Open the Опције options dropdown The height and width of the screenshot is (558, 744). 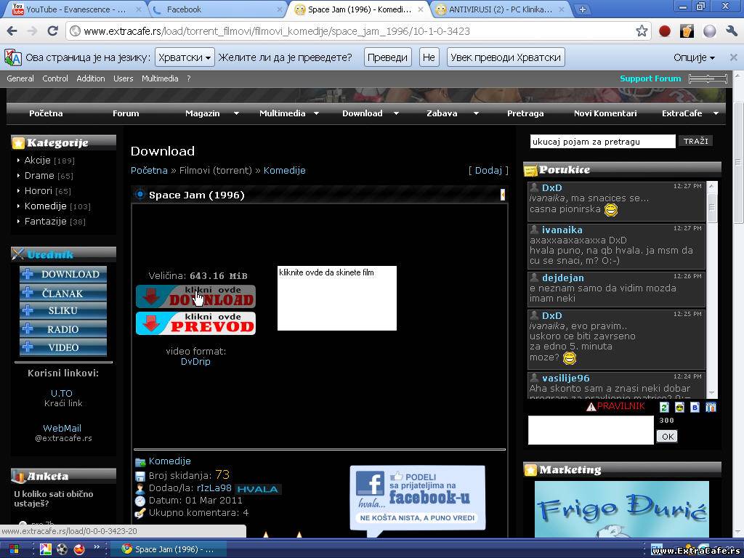[x=694, y=57]
